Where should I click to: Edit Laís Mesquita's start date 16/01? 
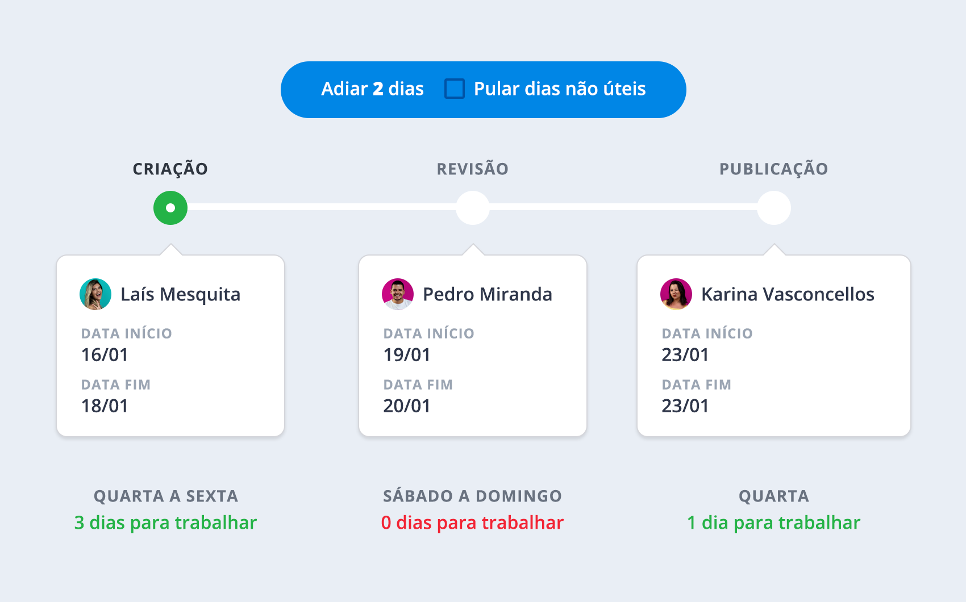(x=105, y=355)
